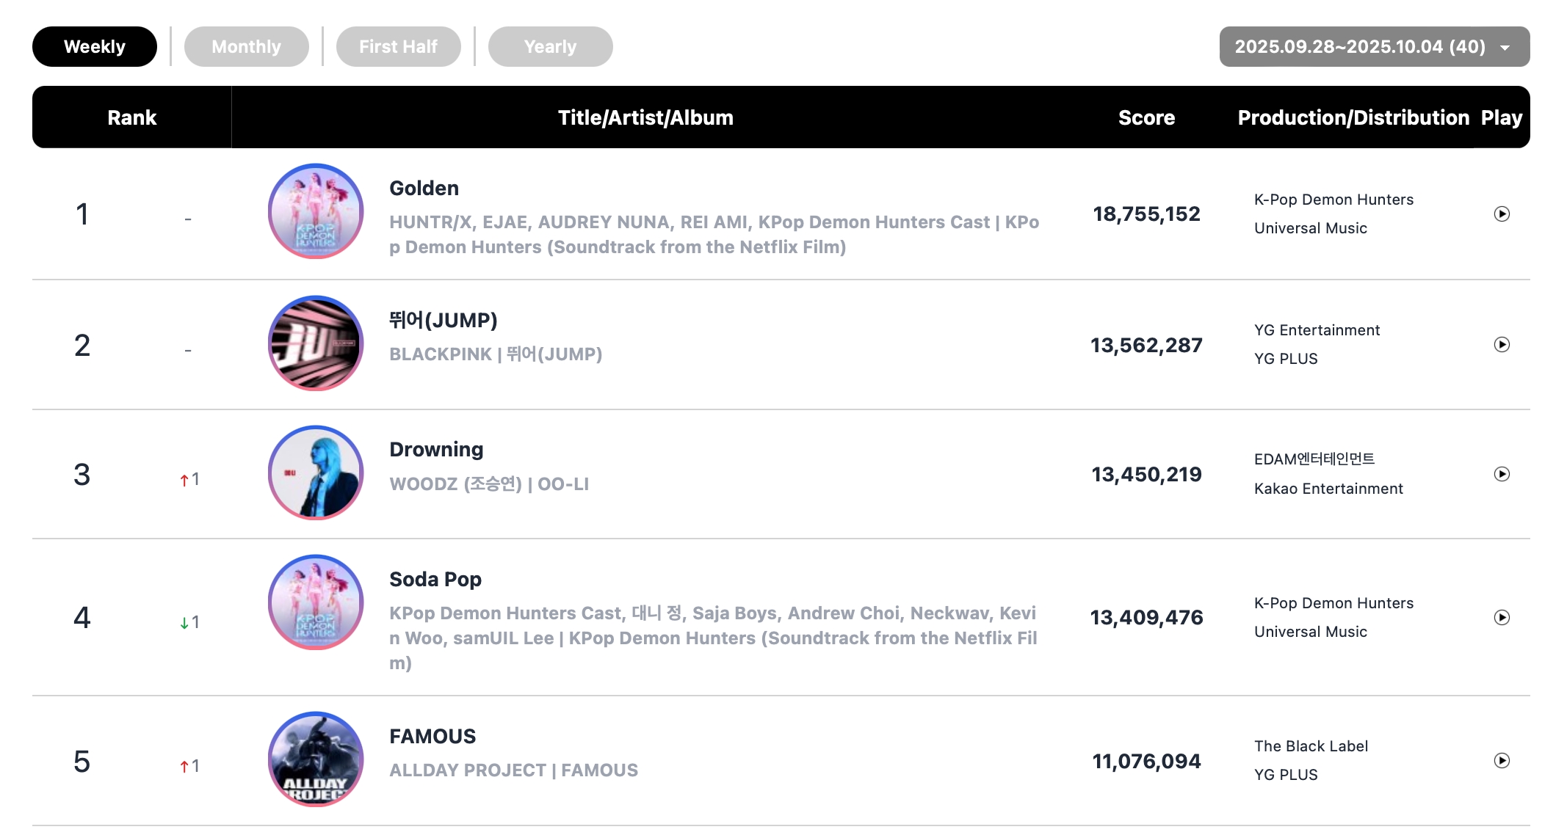This screenshot has height=835, width=1567.
Task: Play FAMOUS by ALLDAY PROJECT
Action: tap(1502, 761)
